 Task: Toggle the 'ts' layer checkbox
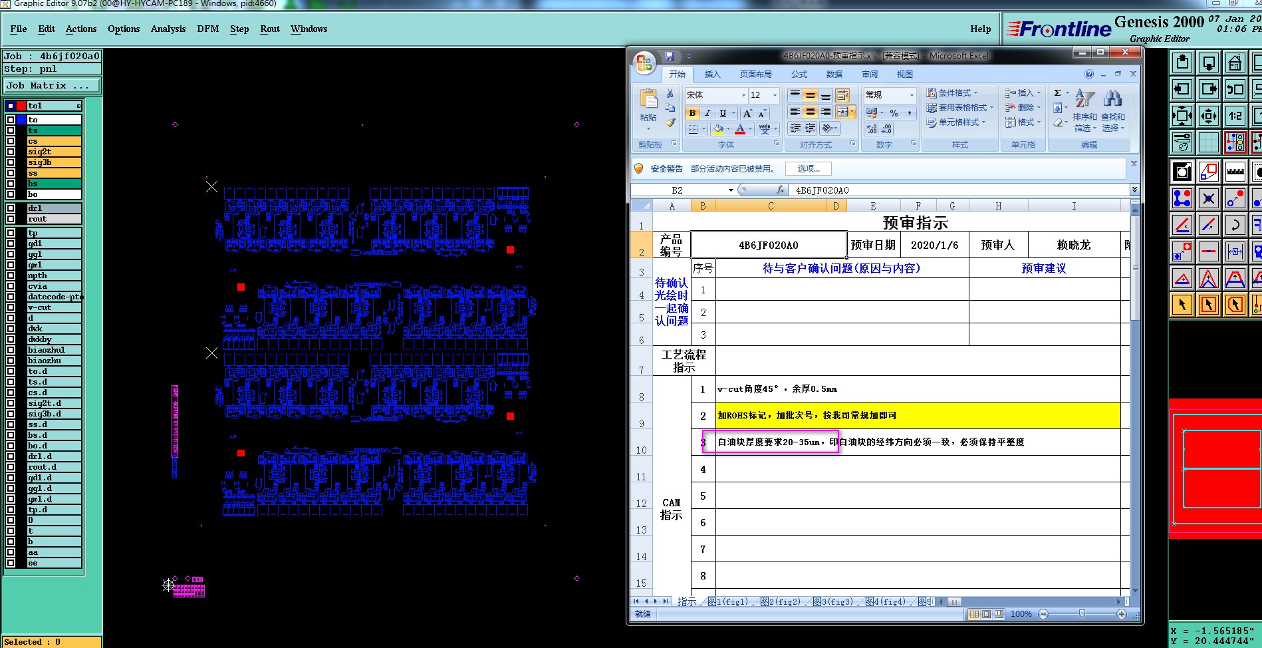click(11, 130)
